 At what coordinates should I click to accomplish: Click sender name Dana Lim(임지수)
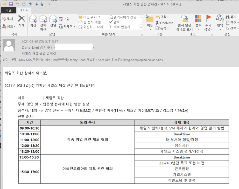37,47
